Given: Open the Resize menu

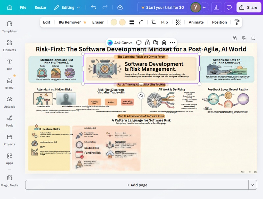Looking at the screenshot, I should pos(40,7).
